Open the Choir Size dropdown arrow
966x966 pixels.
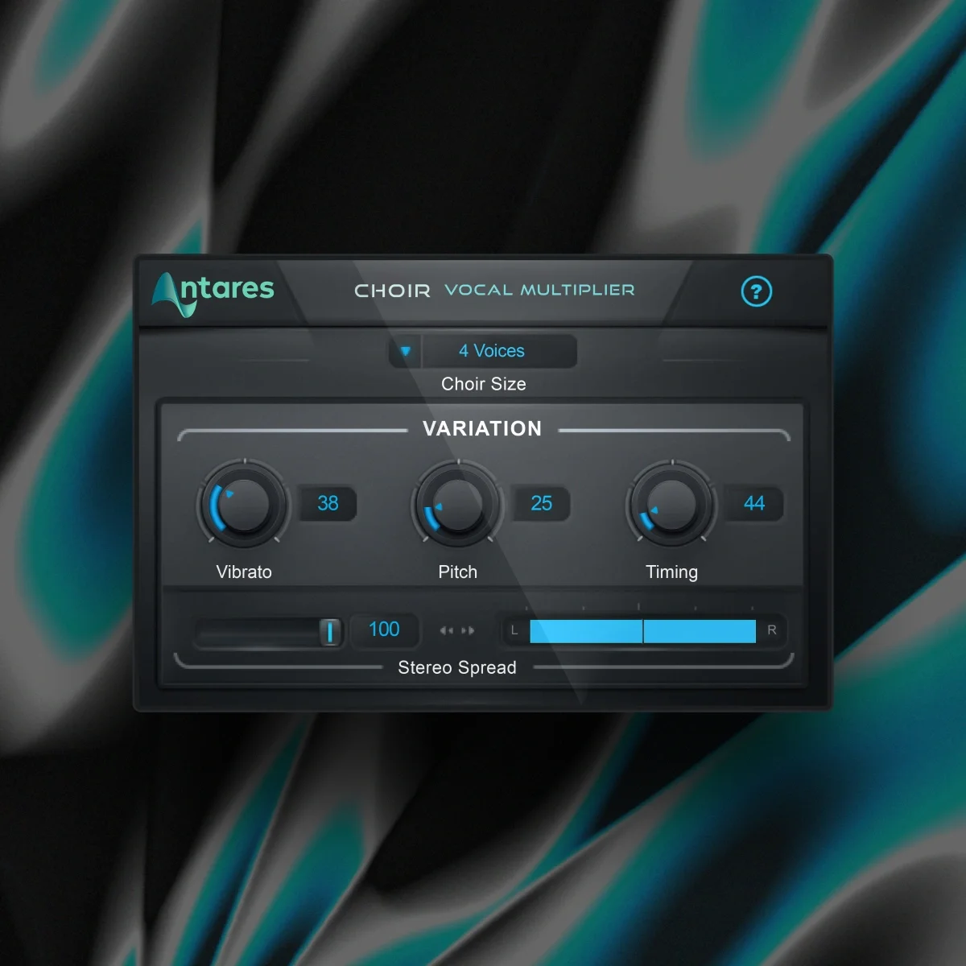[x=406, y=351]
